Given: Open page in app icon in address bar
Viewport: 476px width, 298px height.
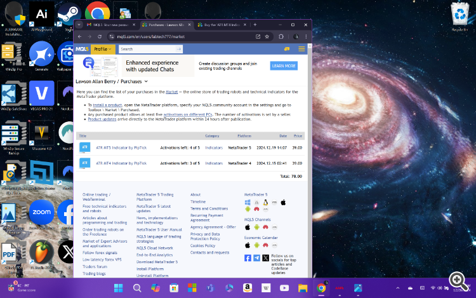Looking at the screenshot, I should 258,36.
